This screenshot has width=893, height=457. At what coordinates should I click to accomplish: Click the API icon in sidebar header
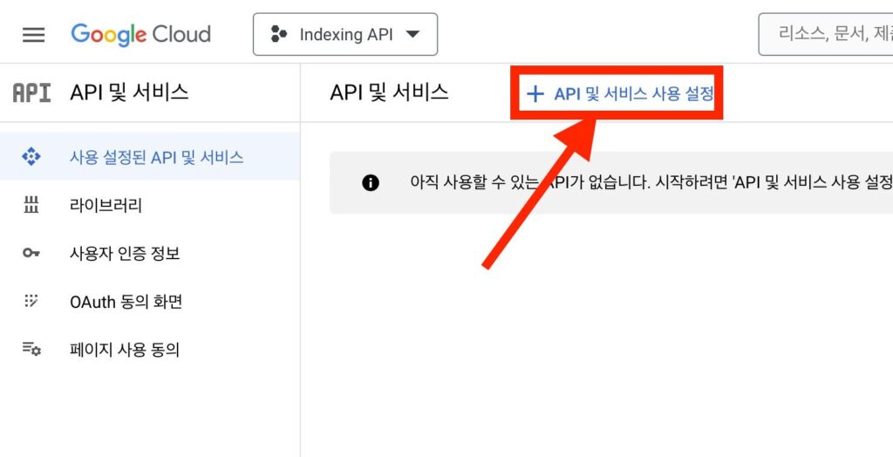[x=31, y=92]
